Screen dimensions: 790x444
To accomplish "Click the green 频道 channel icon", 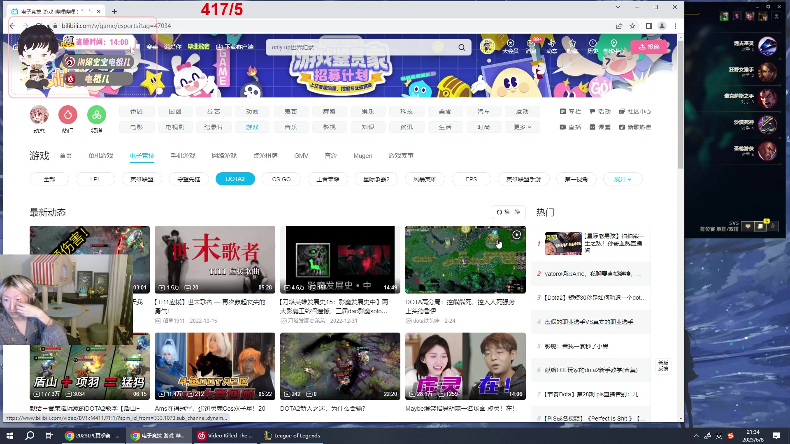I will point(97,115).
